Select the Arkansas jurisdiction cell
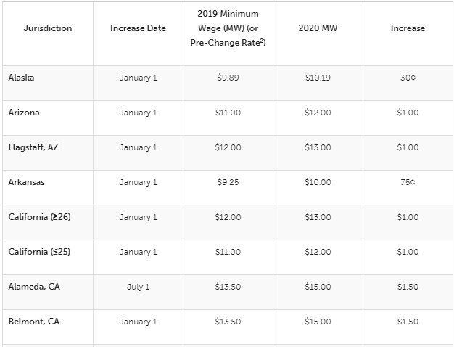Image resolution: width=454 pixels, height=347 pixels. click(x=26, y=182)
